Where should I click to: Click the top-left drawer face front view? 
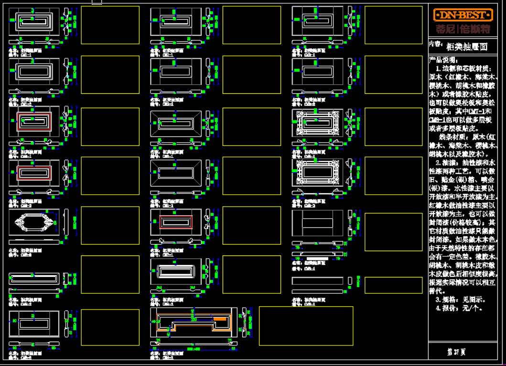[x=34, y=22]
